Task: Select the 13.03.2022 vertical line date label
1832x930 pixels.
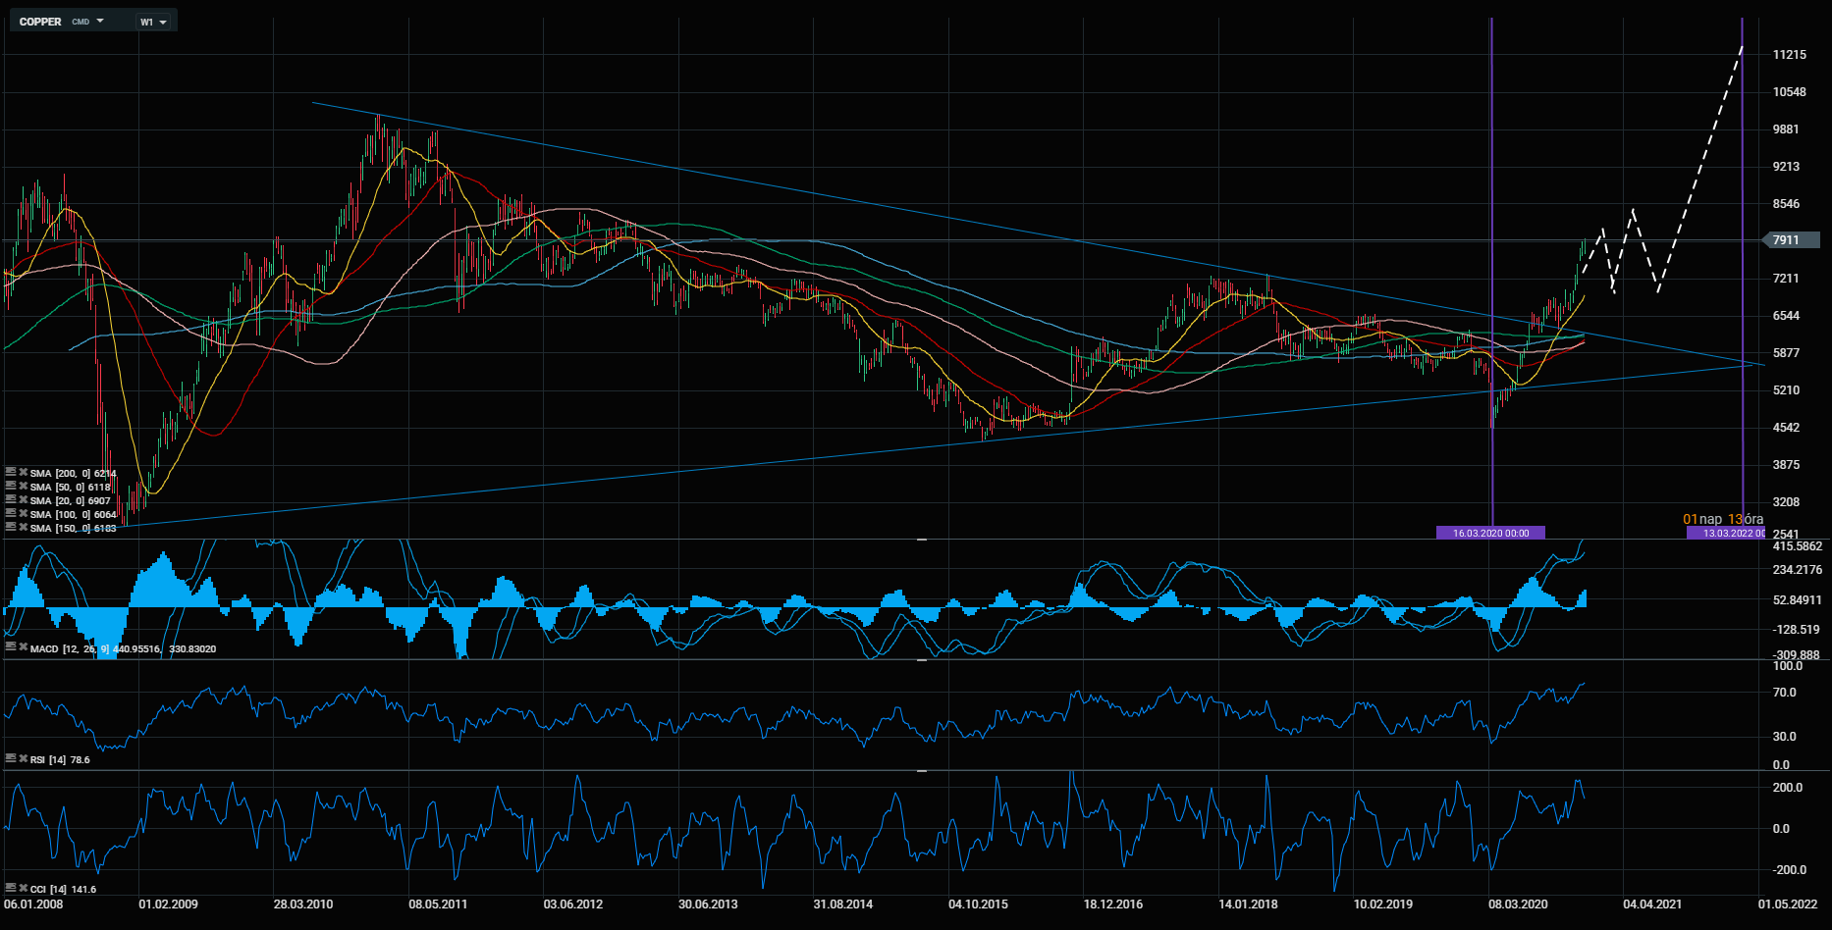Action: pyautogui.click(x=1726, y=533)
